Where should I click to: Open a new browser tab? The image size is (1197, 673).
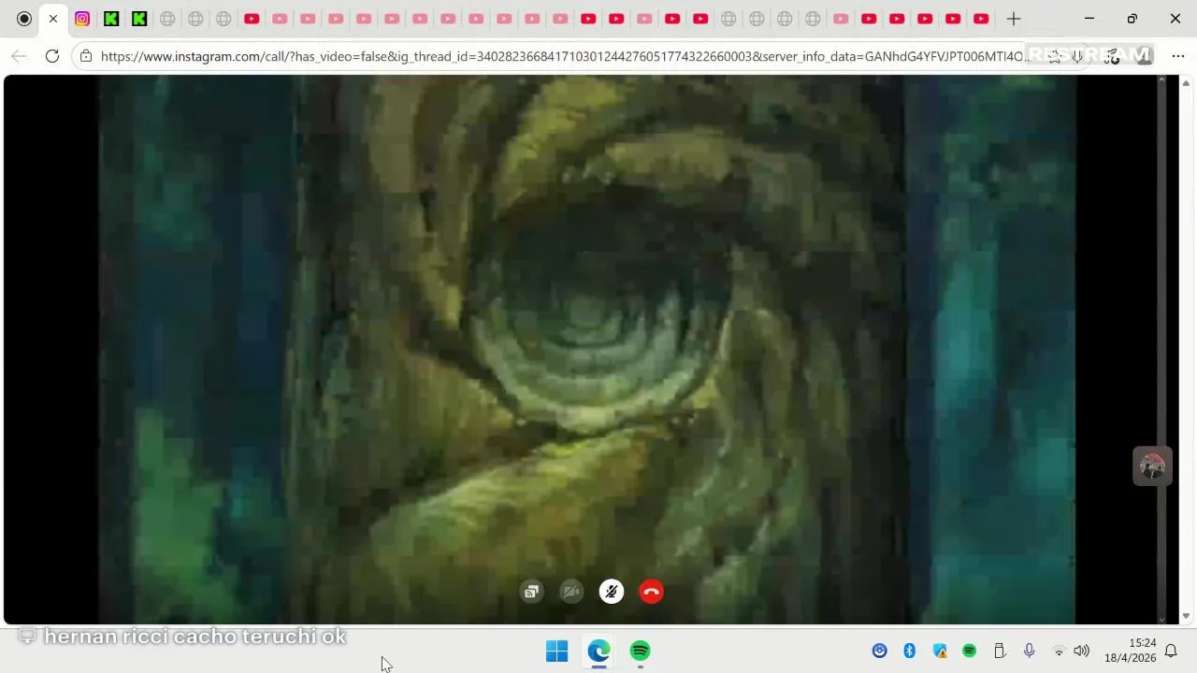point(1014,19)
